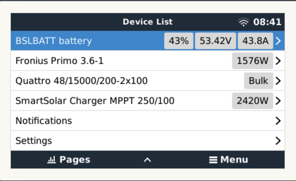Click the 43.8A battery current badge
Viewport: 296px width, 181px height.
point(255,41)
